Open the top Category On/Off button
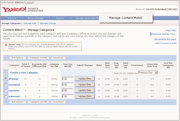The width and height of the screenshot is (180, 121). click(x=38, y=58)
